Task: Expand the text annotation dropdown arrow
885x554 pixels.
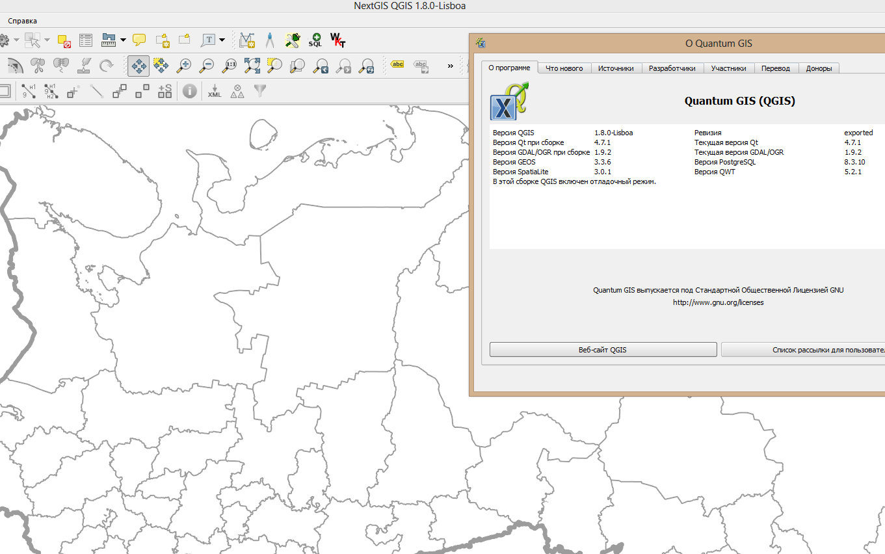Action: point(222,40)
